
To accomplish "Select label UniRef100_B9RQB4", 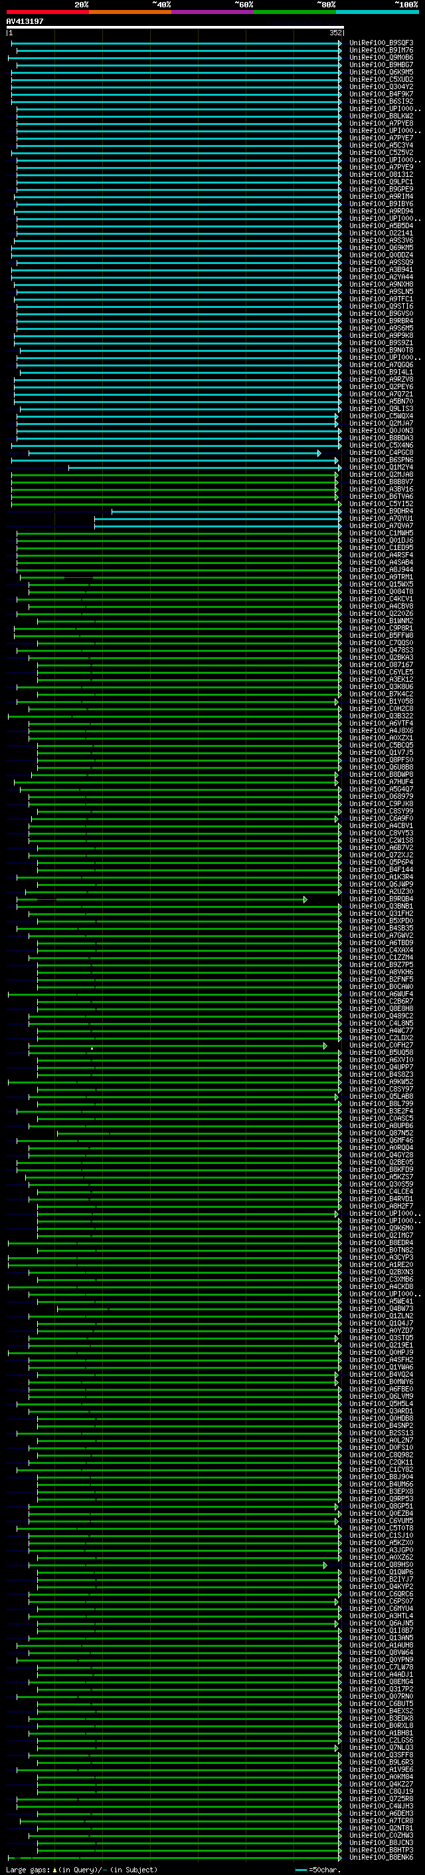I will coord(381,899).
